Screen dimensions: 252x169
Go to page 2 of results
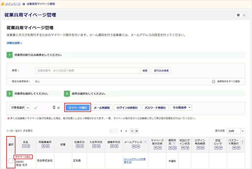point(126,131)
